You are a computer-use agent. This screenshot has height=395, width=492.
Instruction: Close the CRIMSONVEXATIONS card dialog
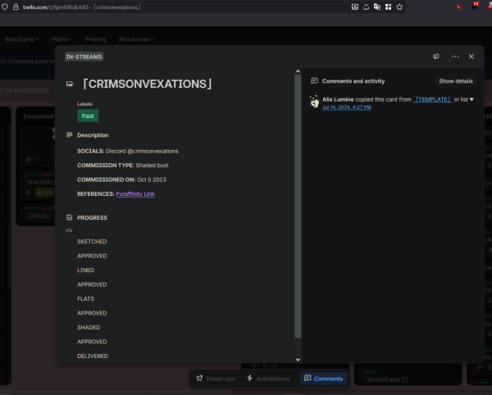pyautogui.click(x=471, y=57)
